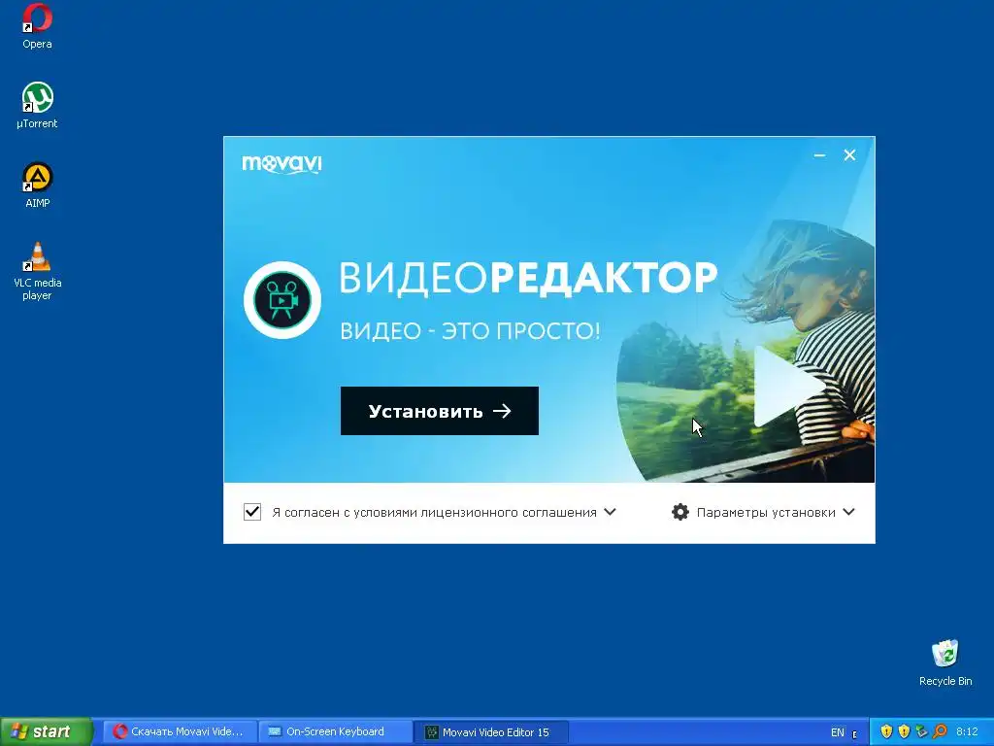994x746 pixels.
Task: Click the Movavi logo in installer
Action: pyautogui.click(x=282, y=163)
